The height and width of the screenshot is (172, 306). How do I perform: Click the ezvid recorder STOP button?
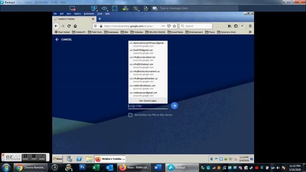[x=33, y=157]
